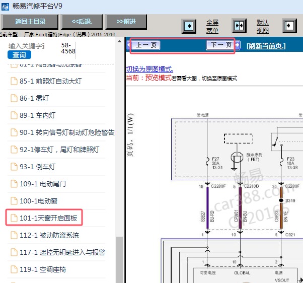The image size is (303, 283).
Task: Click the sidebar scrollbar thumb
Action: tap(120, 259)
